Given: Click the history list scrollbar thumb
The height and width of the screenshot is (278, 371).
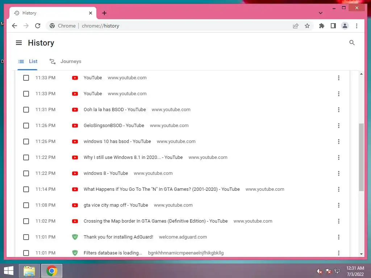Looking at the screenshot, I should click(361, 157).
